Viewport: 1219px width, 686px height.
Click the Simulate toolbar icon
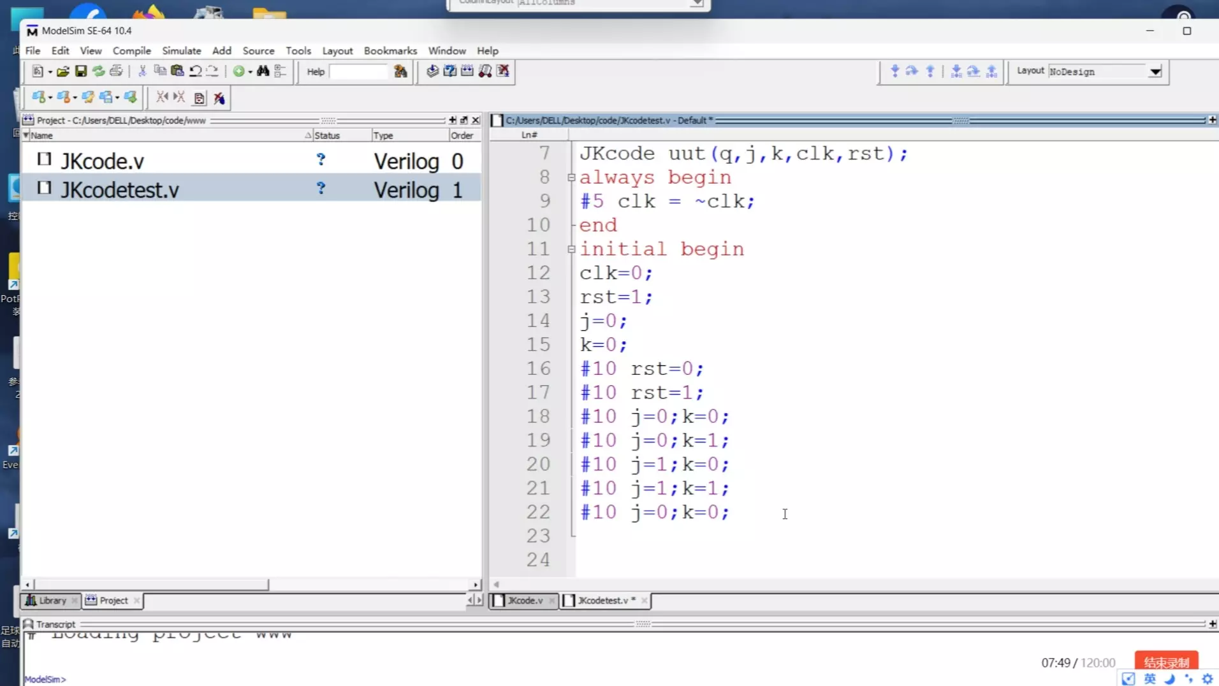click(467, 71)
